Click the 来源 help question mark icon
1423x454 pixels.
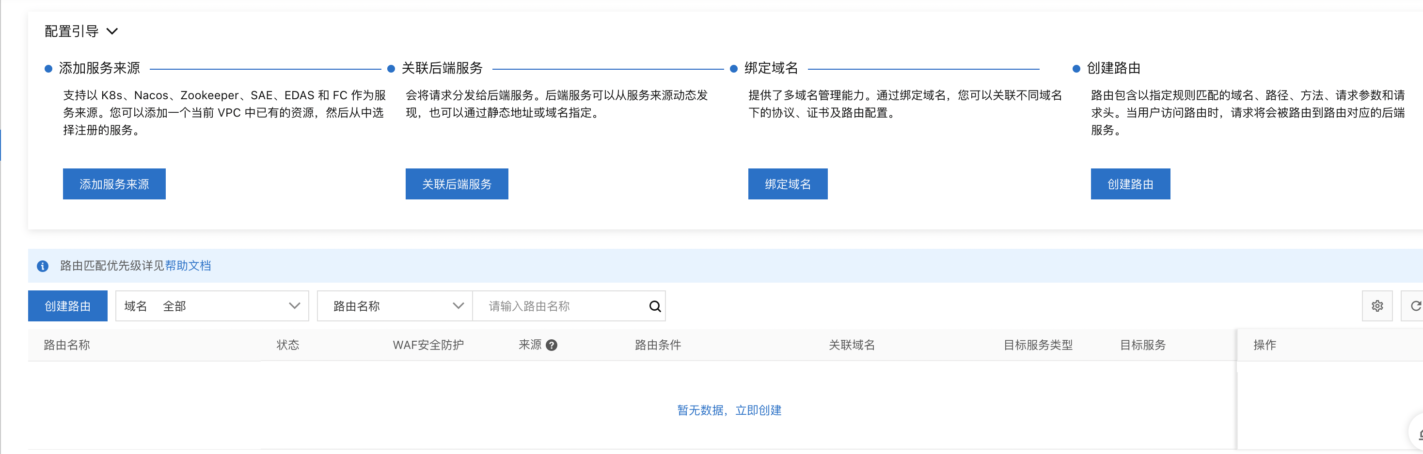(551, 345)
